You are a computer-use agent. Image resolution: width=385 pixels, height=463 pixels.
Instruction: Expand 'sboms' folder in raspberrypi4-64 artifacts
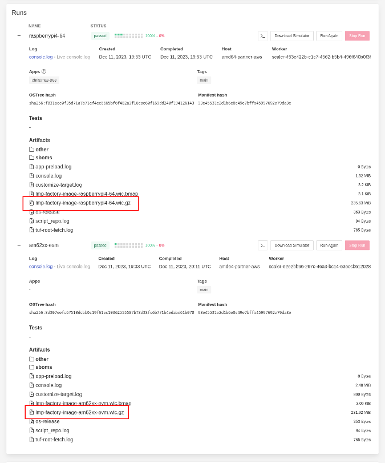(x=43, y=158)
